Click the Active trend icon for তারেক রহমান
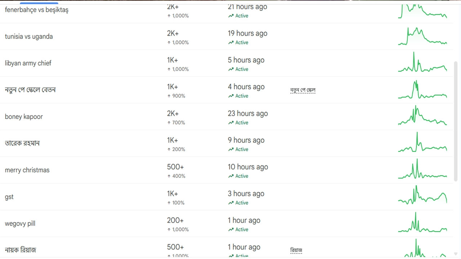 point(231,149)
